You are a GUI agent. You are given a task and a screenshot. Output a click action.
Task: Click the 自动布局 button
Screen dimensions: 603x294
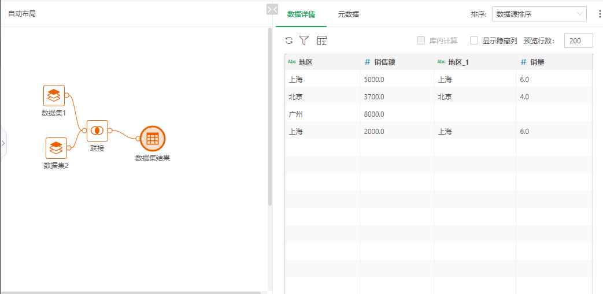point(22,13)
